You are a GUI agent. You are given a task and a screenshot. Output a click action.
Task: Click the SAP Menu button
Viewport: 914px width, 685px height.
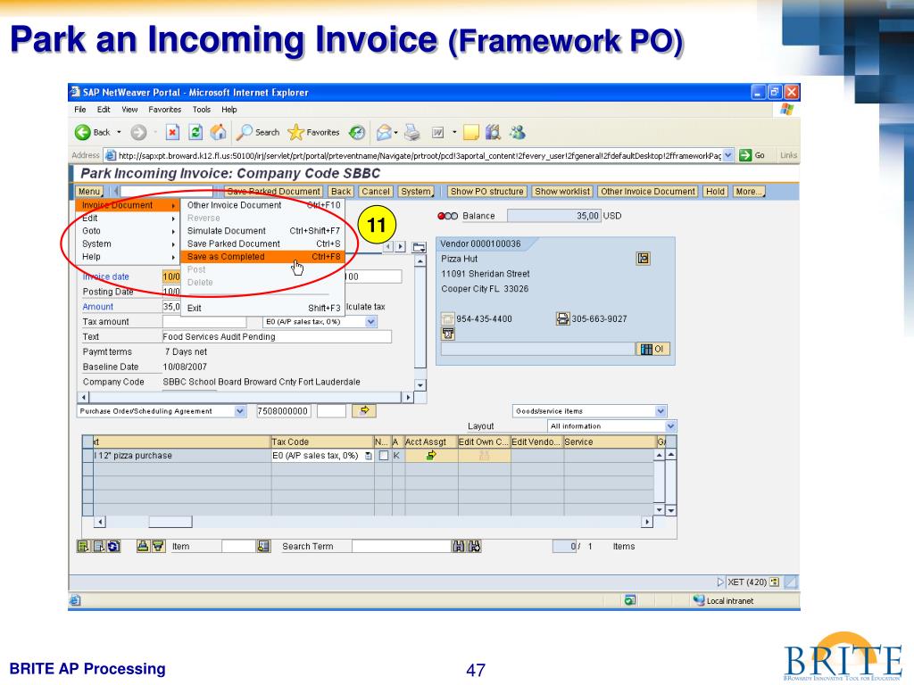89,191
